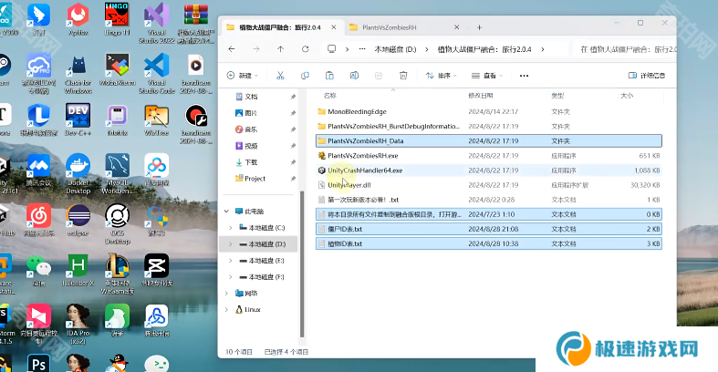Launch eclipse from the desktop

pyautogui.click(x=78, y=220)
